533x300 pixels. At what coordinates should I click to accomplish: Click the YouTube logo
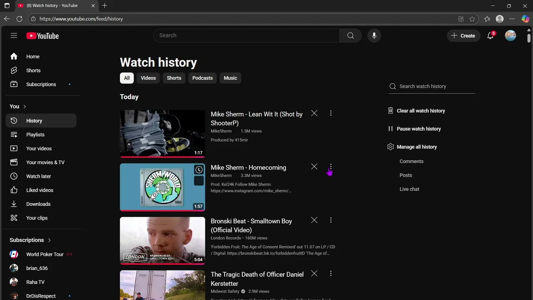(42, 36)
